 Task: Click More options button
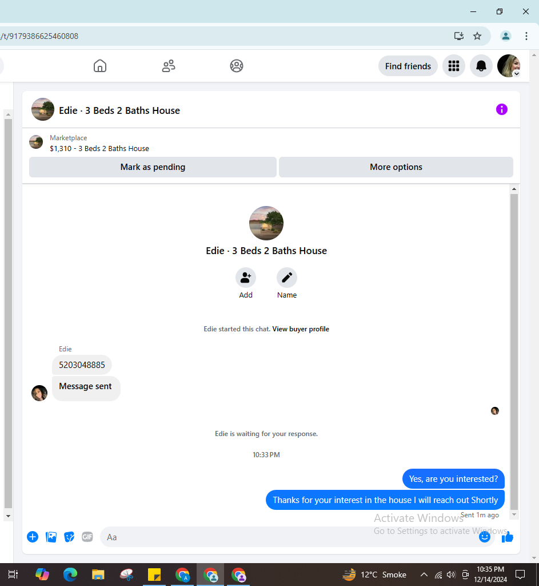396,167
